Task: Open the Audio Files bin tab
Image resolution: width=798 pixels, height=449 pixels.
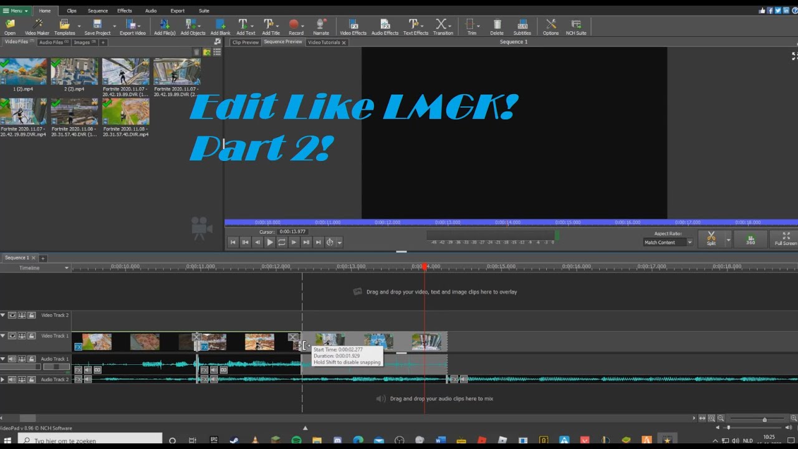Action: coord(54,42)
